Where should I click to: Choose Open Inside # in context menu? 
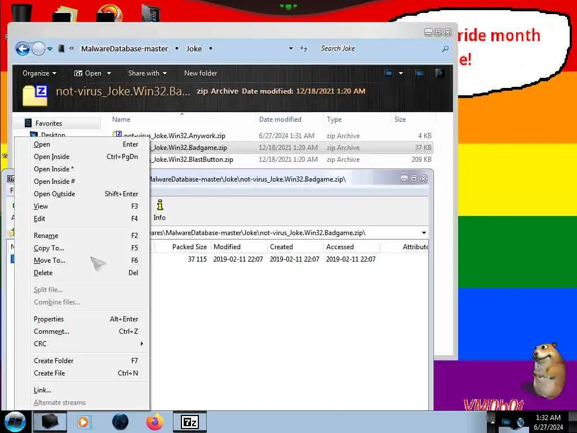[x=86, y=182]
